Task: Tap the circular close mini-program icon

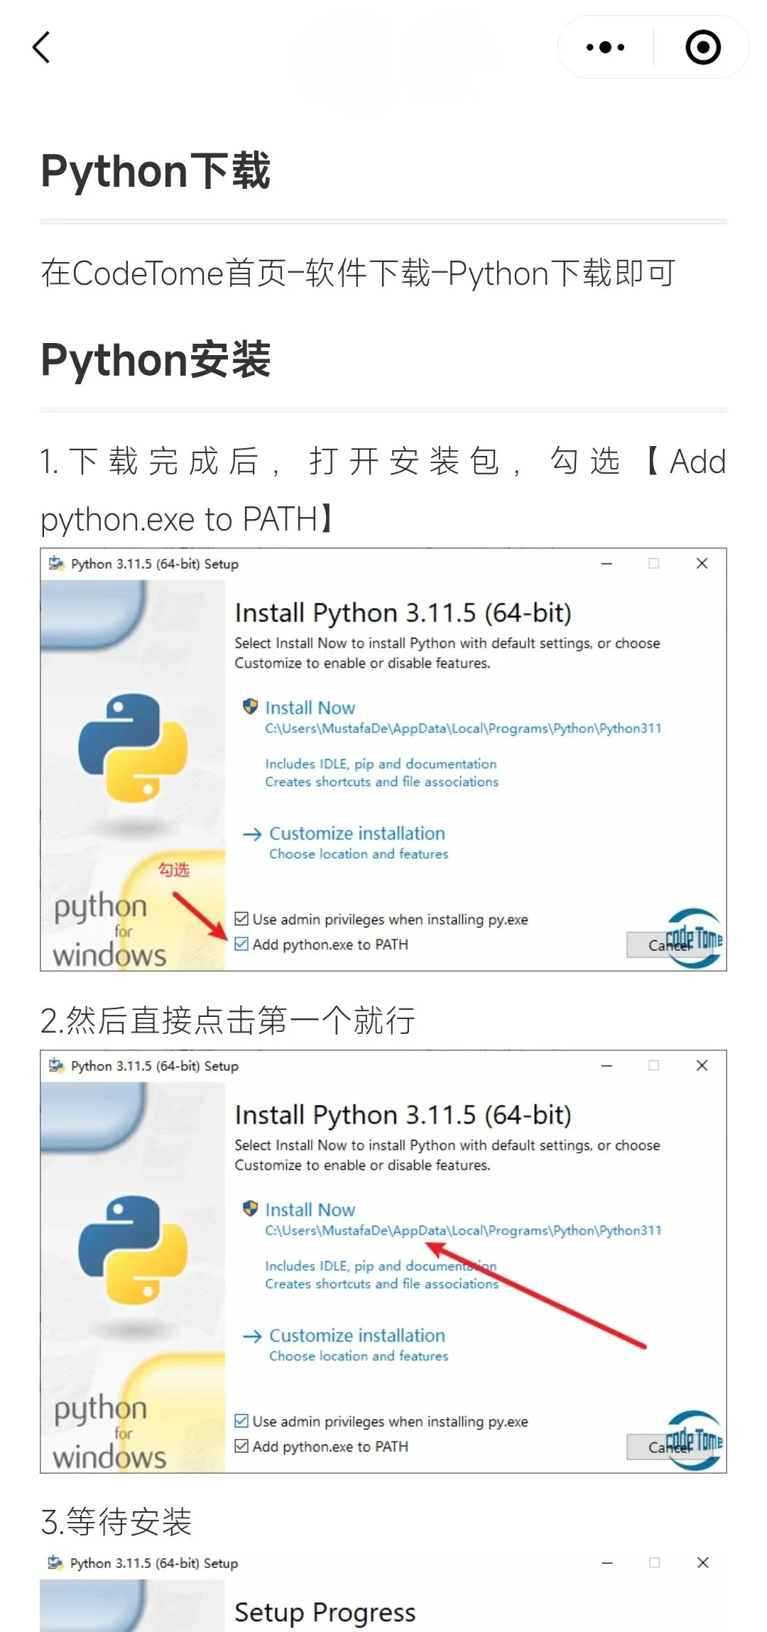Action: 703,48
